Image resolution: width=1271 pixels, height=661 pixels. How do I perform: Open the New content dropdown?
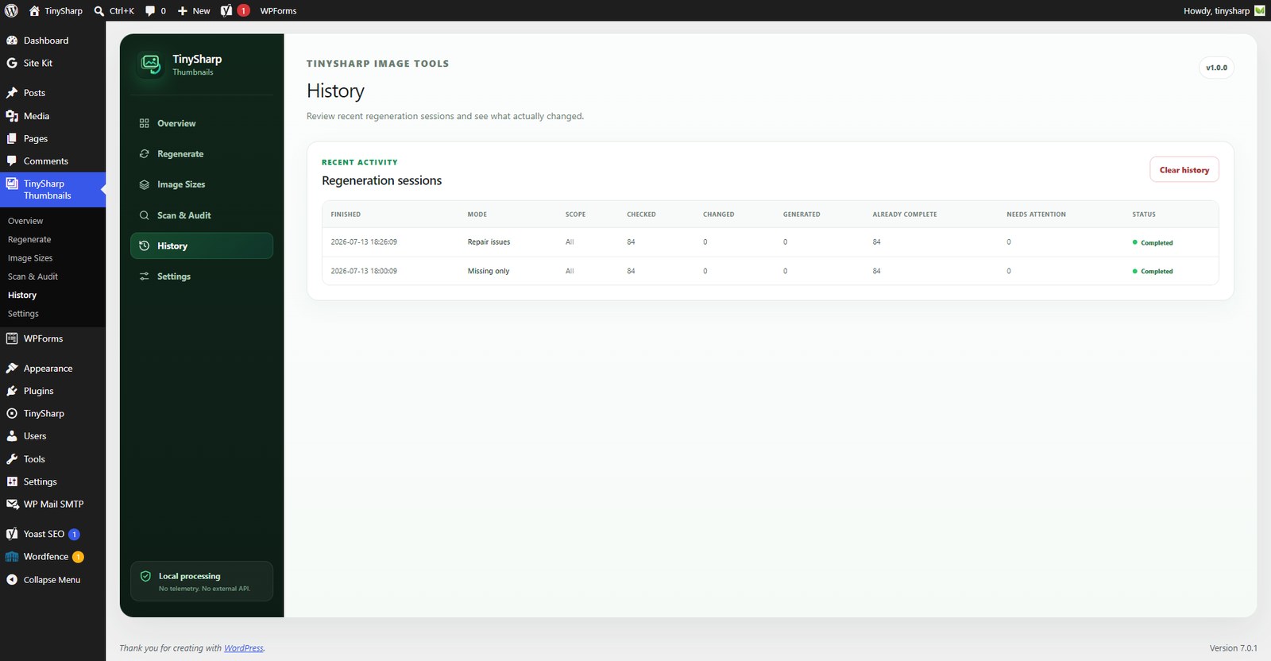coord(194,10)
